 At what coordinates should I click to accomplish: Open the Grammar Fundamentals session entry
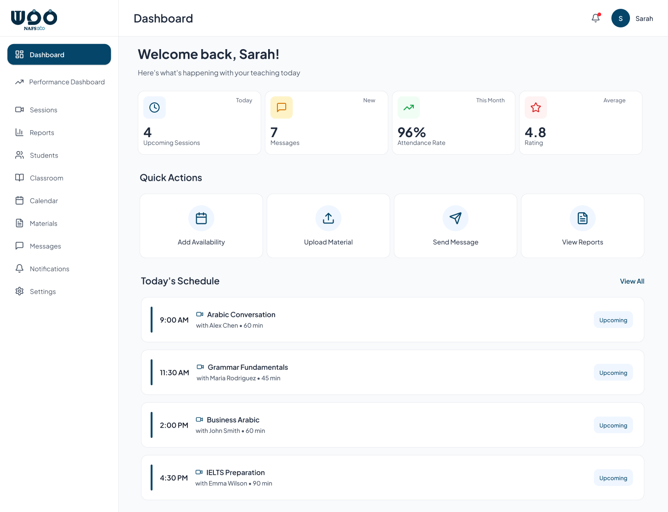point(392,372)
